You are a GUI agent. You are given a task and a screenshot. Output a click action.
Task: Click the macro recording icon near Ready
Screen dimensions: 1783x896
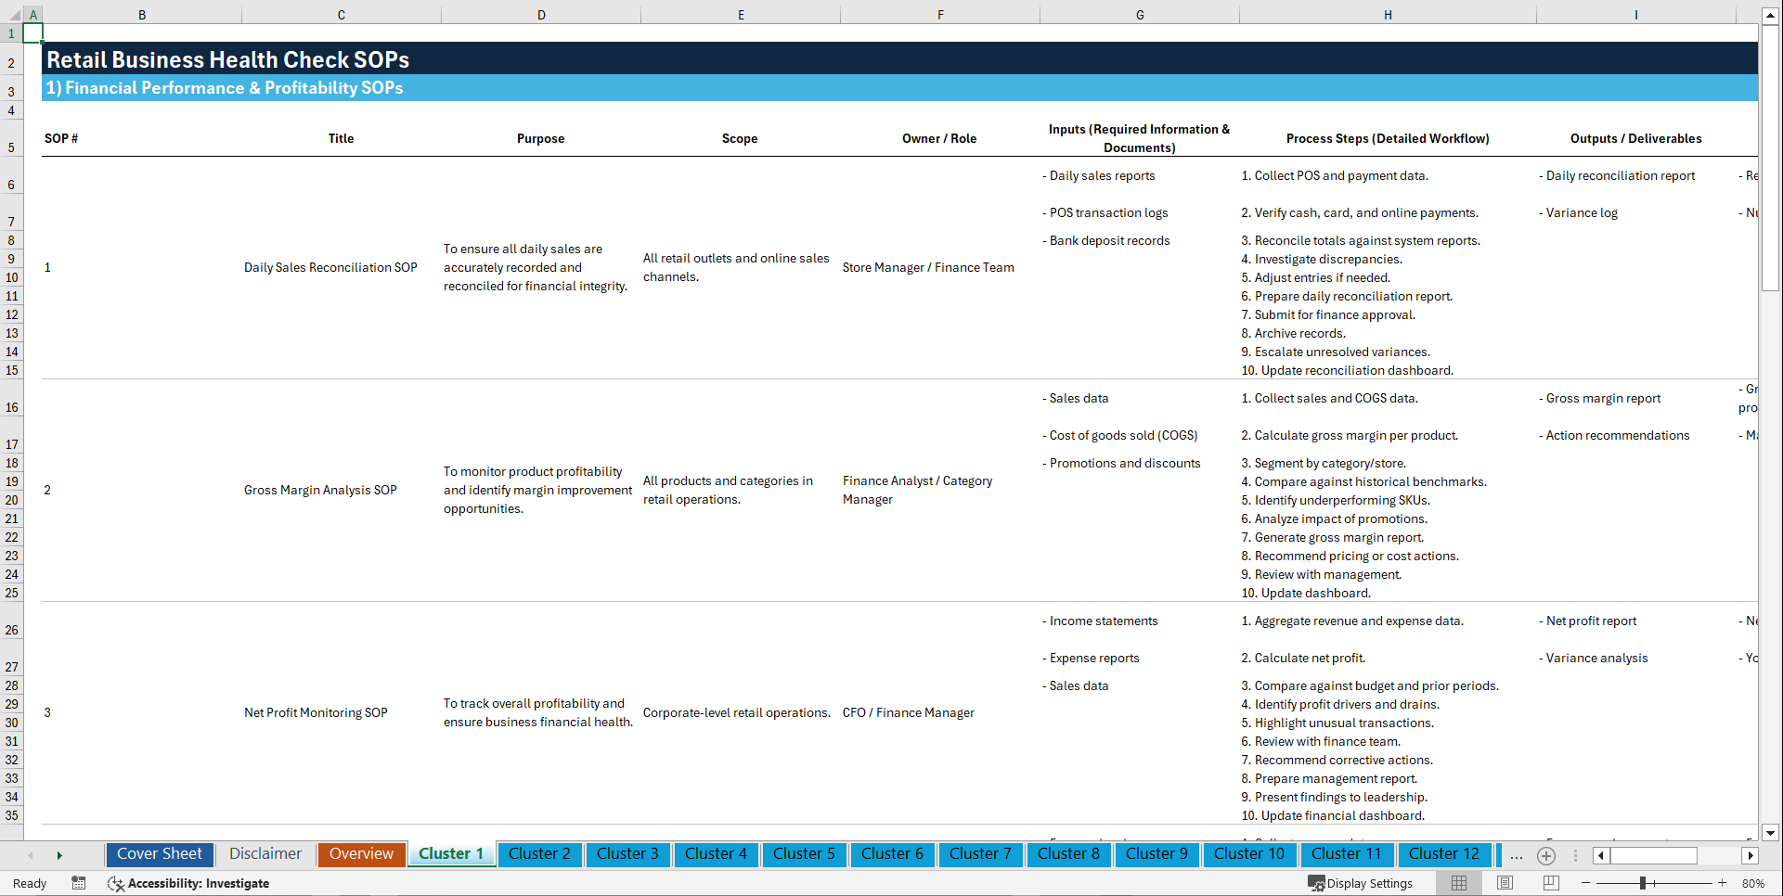(79, 883)
